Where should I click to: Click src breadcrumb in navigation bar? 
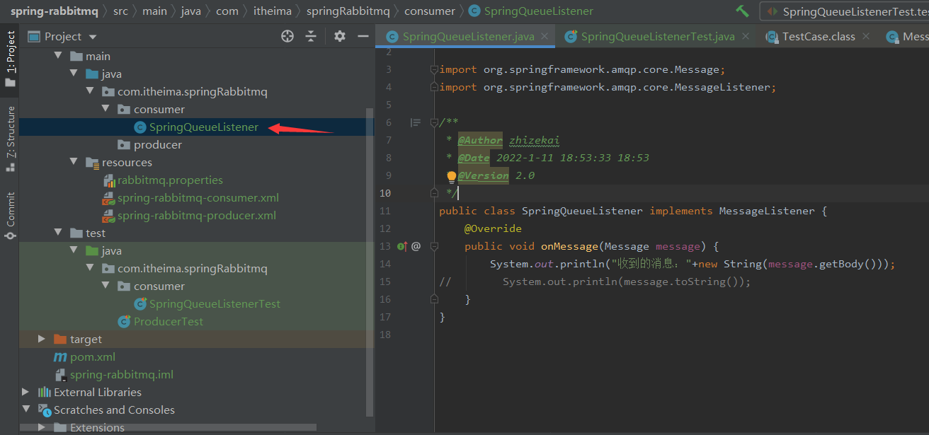tap(121, 11)
